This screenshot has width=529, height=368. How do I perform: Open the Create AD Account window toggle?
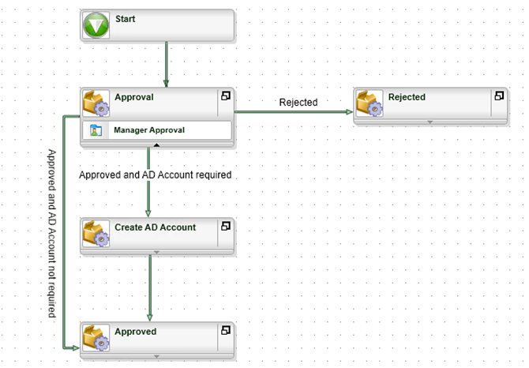pyautogui.click(x=226, y=226)
